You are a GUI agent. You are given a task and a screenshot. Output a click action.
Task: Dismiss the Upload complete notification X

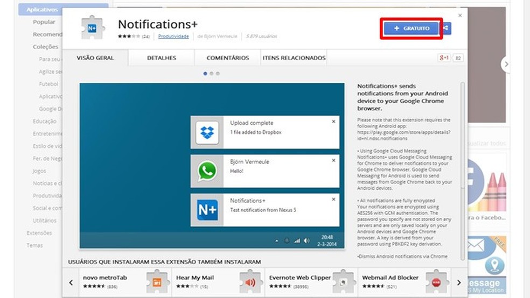pyautogui.click(x=333, y=122)
